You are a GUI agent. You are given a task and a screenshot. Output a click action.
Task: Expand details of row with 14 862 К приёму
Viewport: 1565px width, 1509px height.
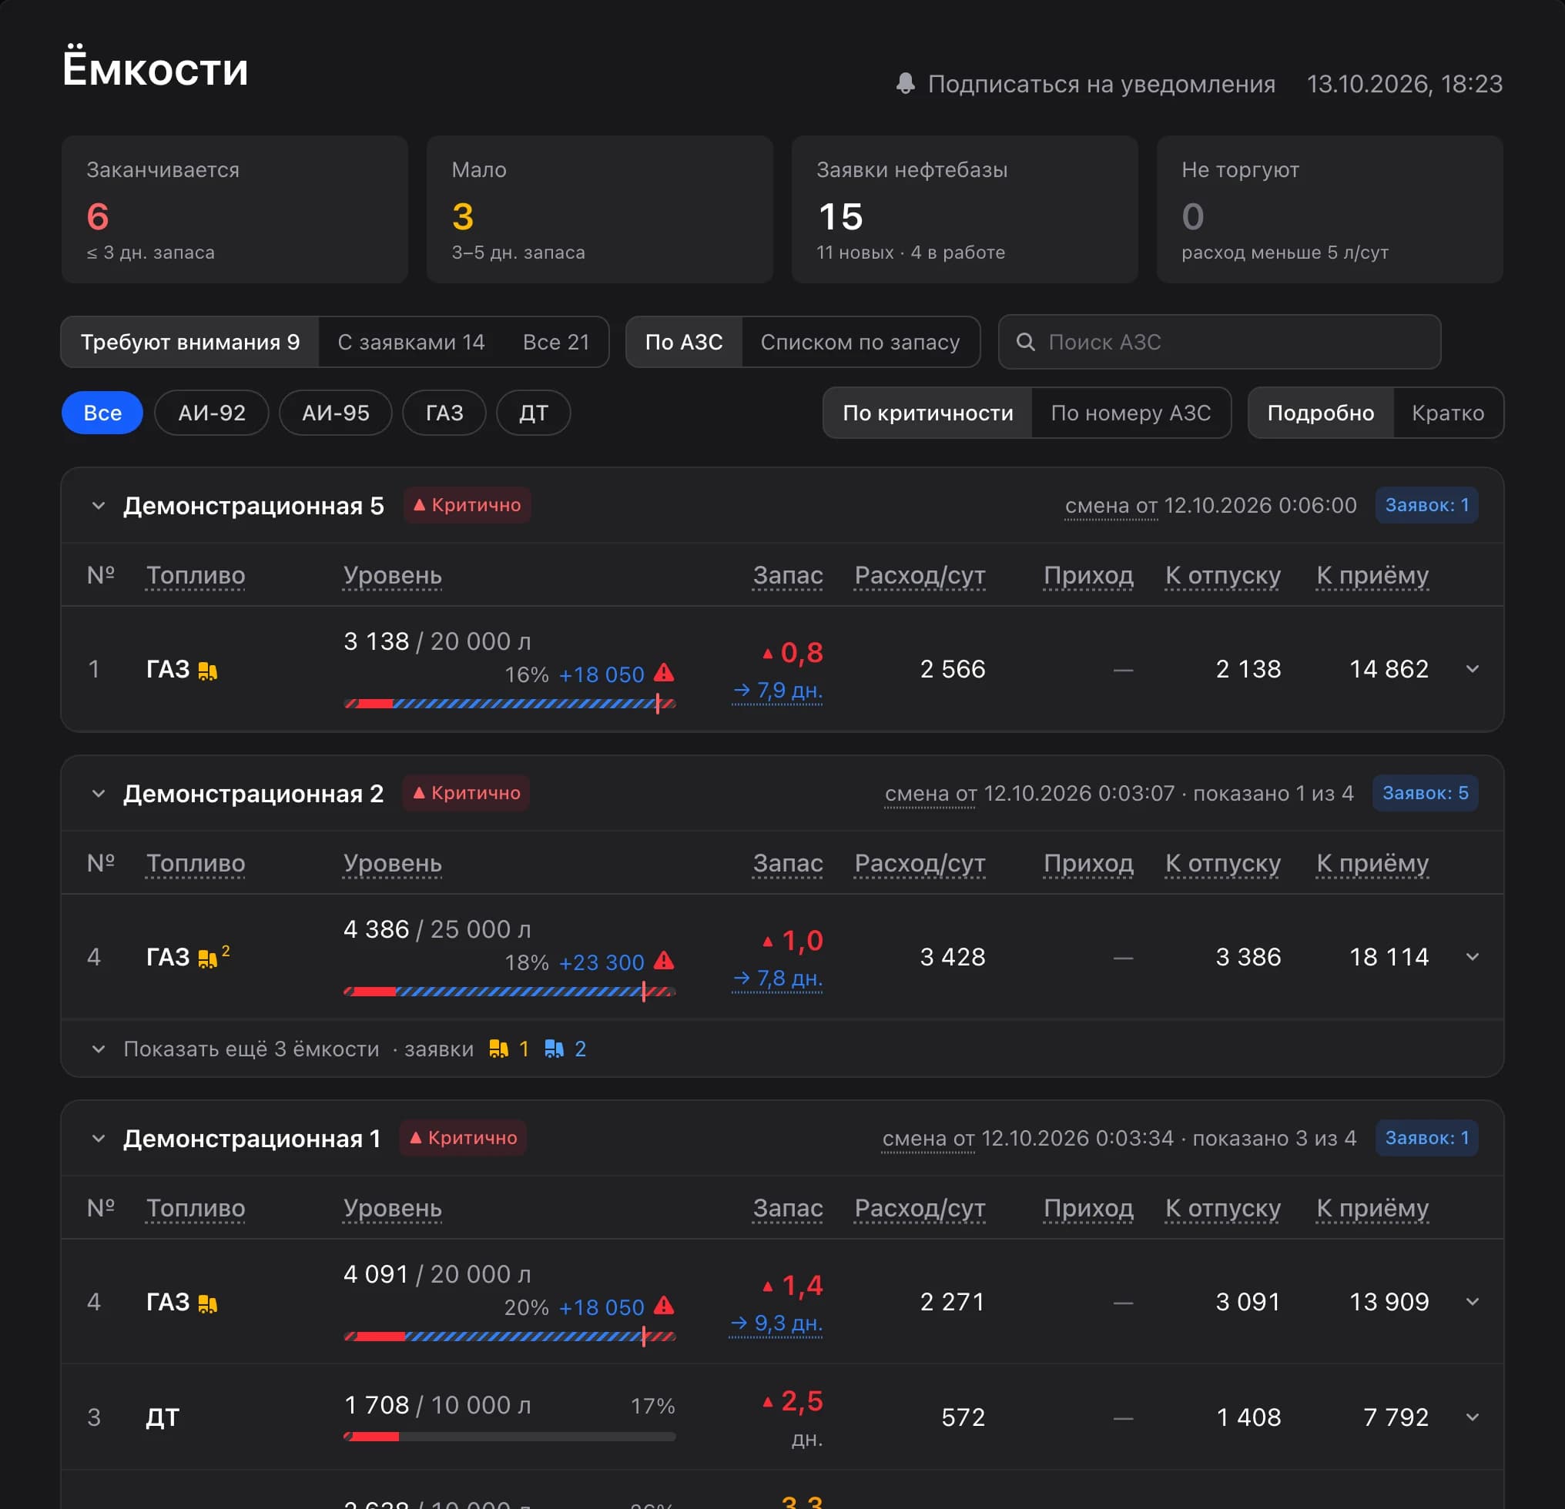tap(1473, 669)
